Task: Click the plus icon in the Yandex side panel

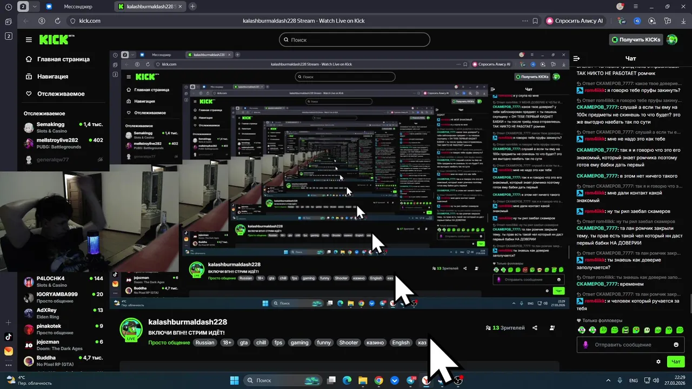Action: pyautogui.click(x=8, y=323)
